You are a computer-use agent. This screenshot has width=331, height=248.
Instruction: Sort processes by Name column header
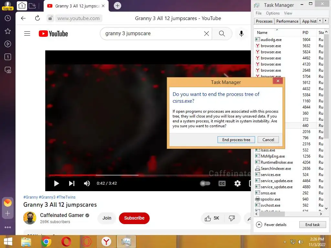(x=277, y=33)
